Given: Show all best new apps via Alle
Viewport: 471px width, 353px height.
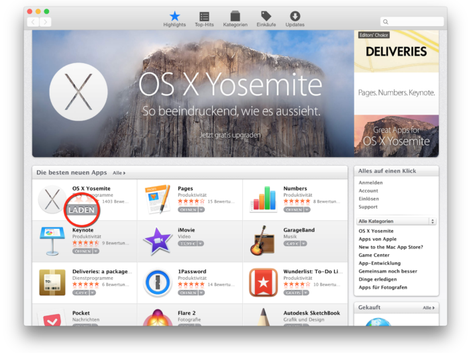Looking at the screenshot, I should coord(119,173).
